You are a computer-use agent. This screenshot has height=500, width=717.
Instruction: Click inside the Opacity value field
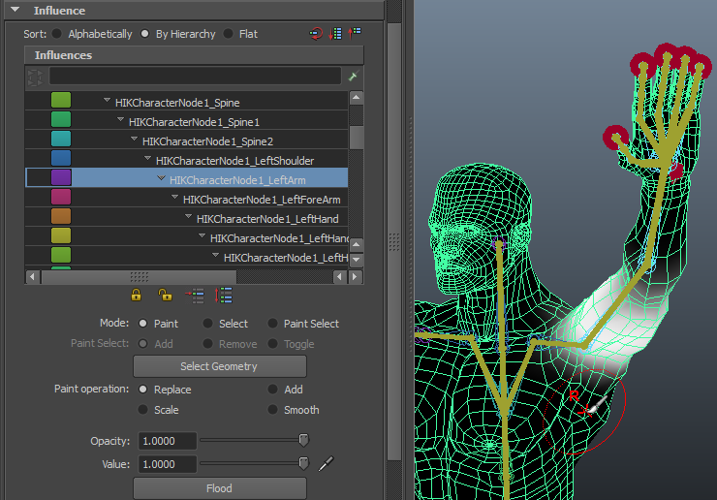(x=167, y=441)
